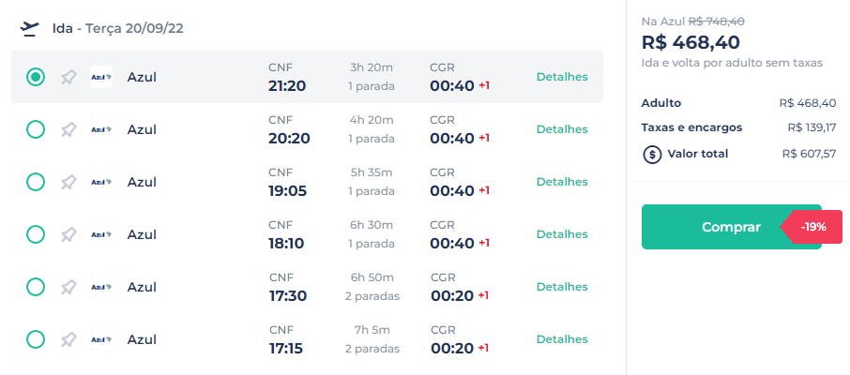Pin the 17:15 departure flight
Image resolution: width=850 pixels, height=375 pixels.
68,339
